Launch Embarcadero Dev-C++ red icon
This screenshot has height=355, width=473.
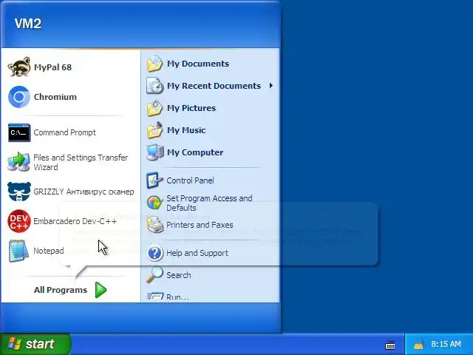(19, 221)
